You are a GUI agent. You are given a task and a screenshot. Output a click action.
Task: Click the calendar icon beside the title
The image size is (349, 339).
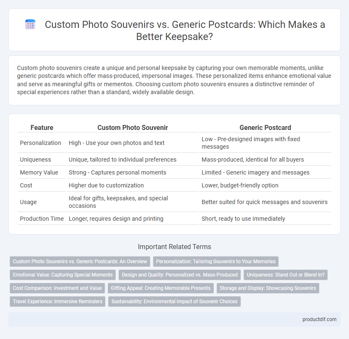(30, 24)
